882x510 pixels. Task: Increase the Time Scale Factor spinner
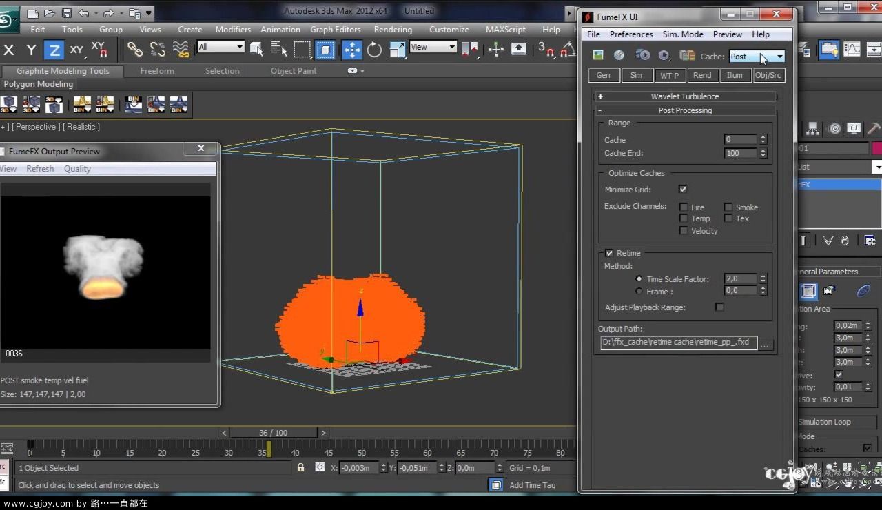click(763, 276)
